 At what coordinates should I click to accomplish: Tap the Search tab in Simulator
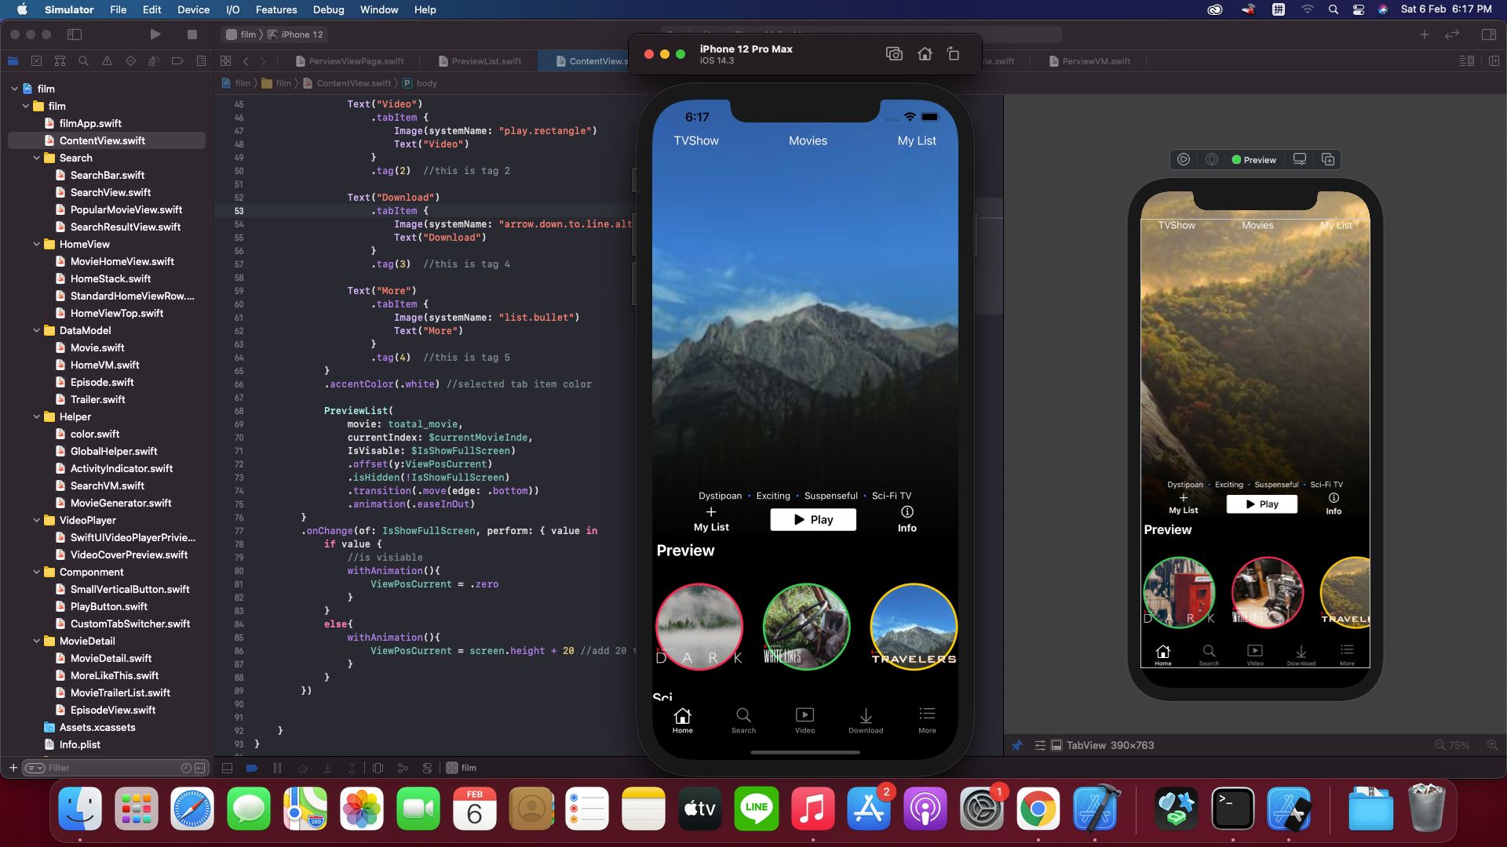[743, 720]
